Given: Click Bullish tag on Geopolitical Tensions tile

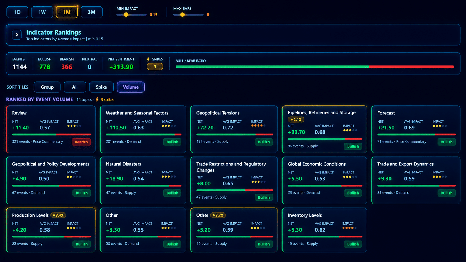Looking at the screenshot, I should 264,142.
